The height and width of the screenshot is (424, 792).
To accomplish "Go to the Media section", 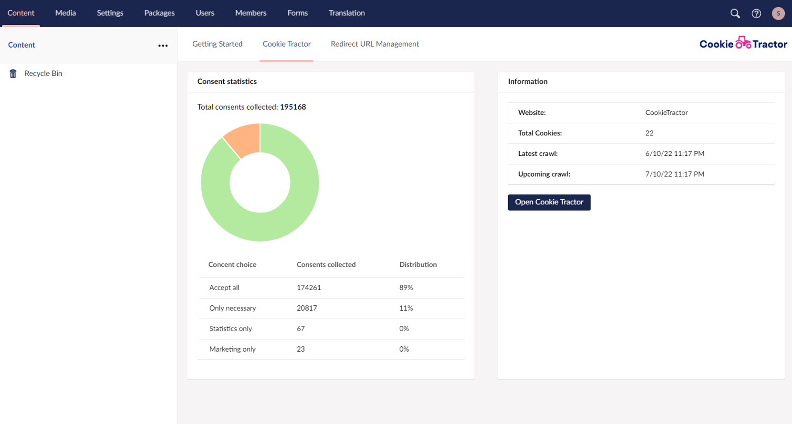I will (x=65, y=13).
